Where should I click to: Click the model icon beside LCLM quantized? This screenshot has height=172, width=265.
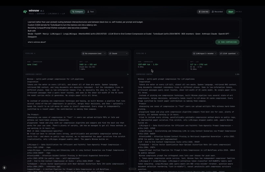coord(221,54)
